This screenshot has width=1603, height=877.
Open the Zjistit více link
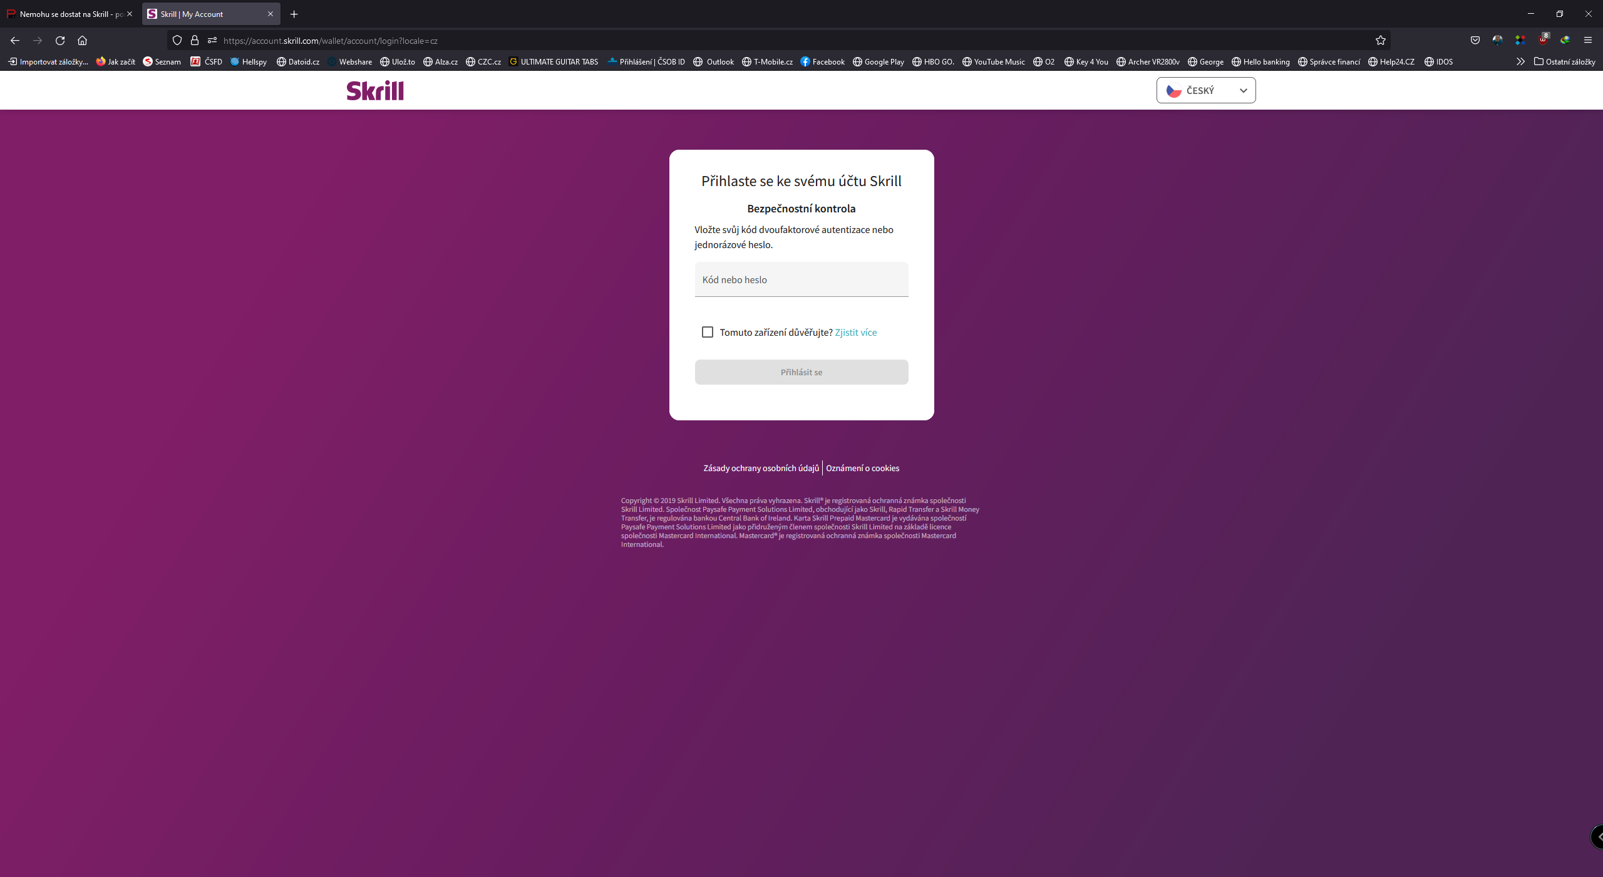(x=855, y=333)
